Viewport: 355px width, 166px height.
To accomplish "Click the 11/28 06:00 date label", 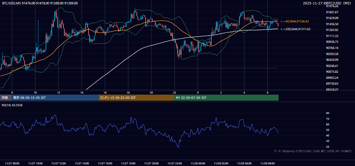I will [x=267, y=164].
